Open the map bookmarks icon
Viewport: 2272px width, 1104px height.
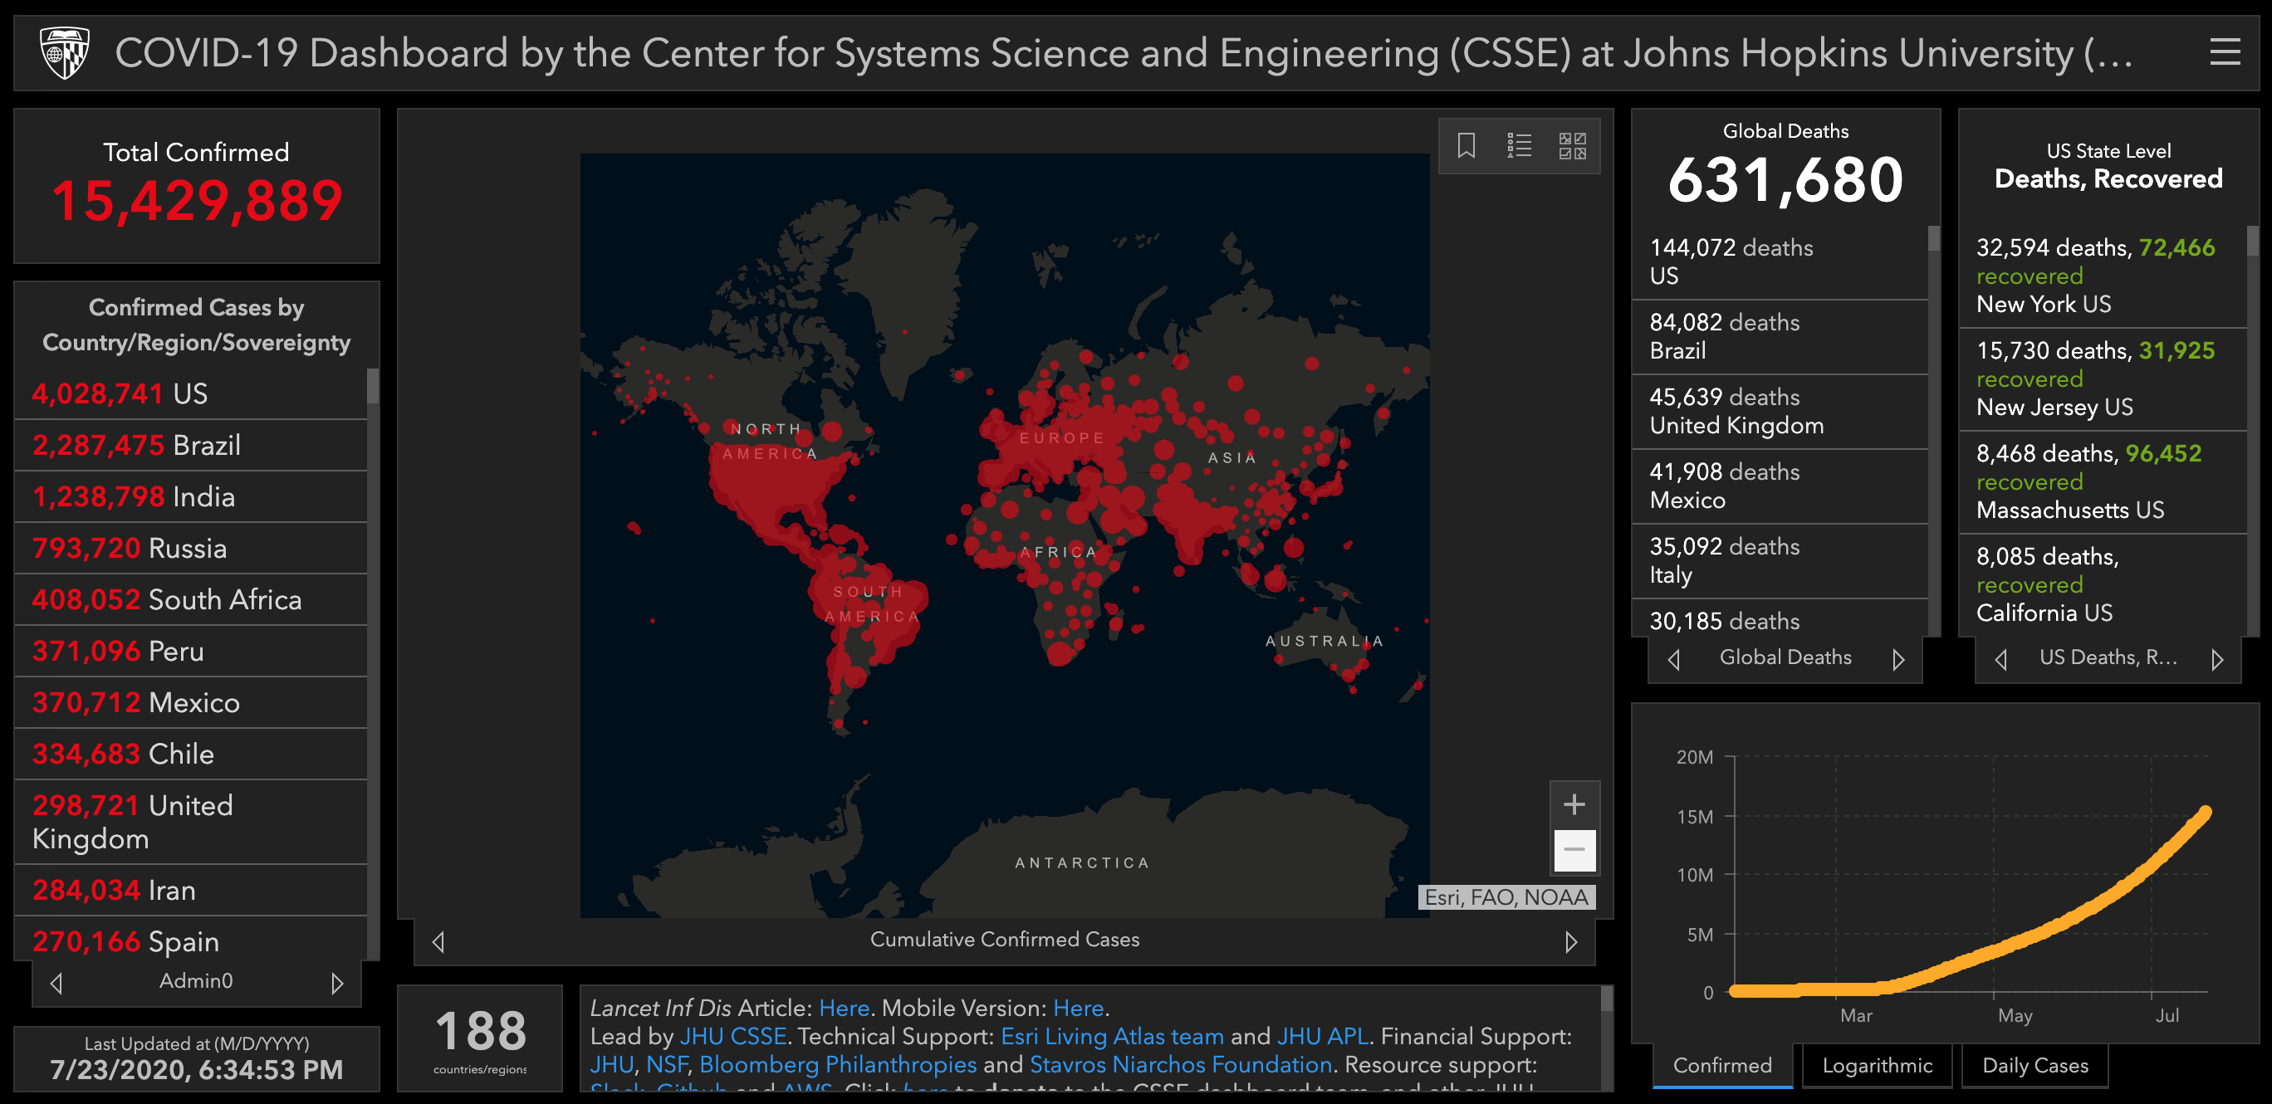(x=1466, y=145)
